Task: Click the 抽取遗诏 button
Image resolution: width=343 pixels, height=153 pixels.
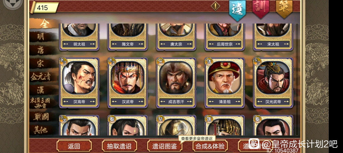Action: click(119, 146)
